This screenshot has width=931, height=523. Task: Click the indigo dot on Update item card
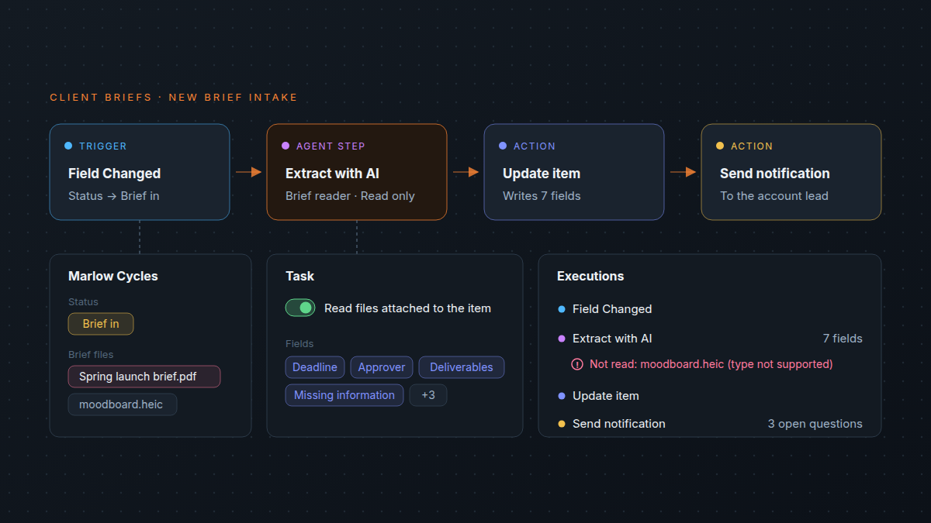coord(503,146)
